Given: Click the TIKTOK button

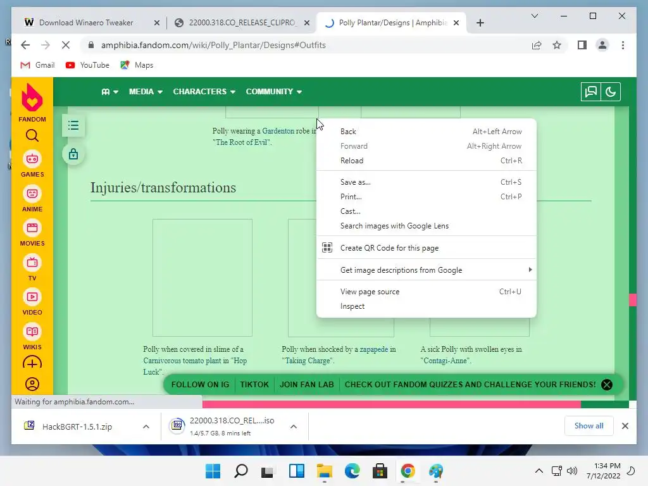Looking at the screenshot, I should coord(254,385).
